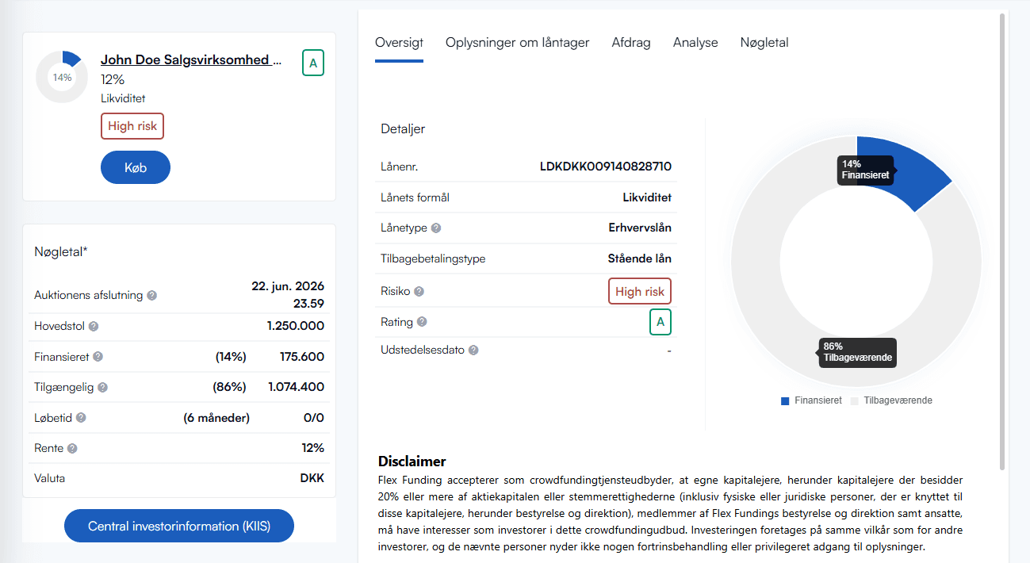Screen dimensions: 1030x563
Task: Click the vertical scrollbar of details panel
Action: 1002,241
